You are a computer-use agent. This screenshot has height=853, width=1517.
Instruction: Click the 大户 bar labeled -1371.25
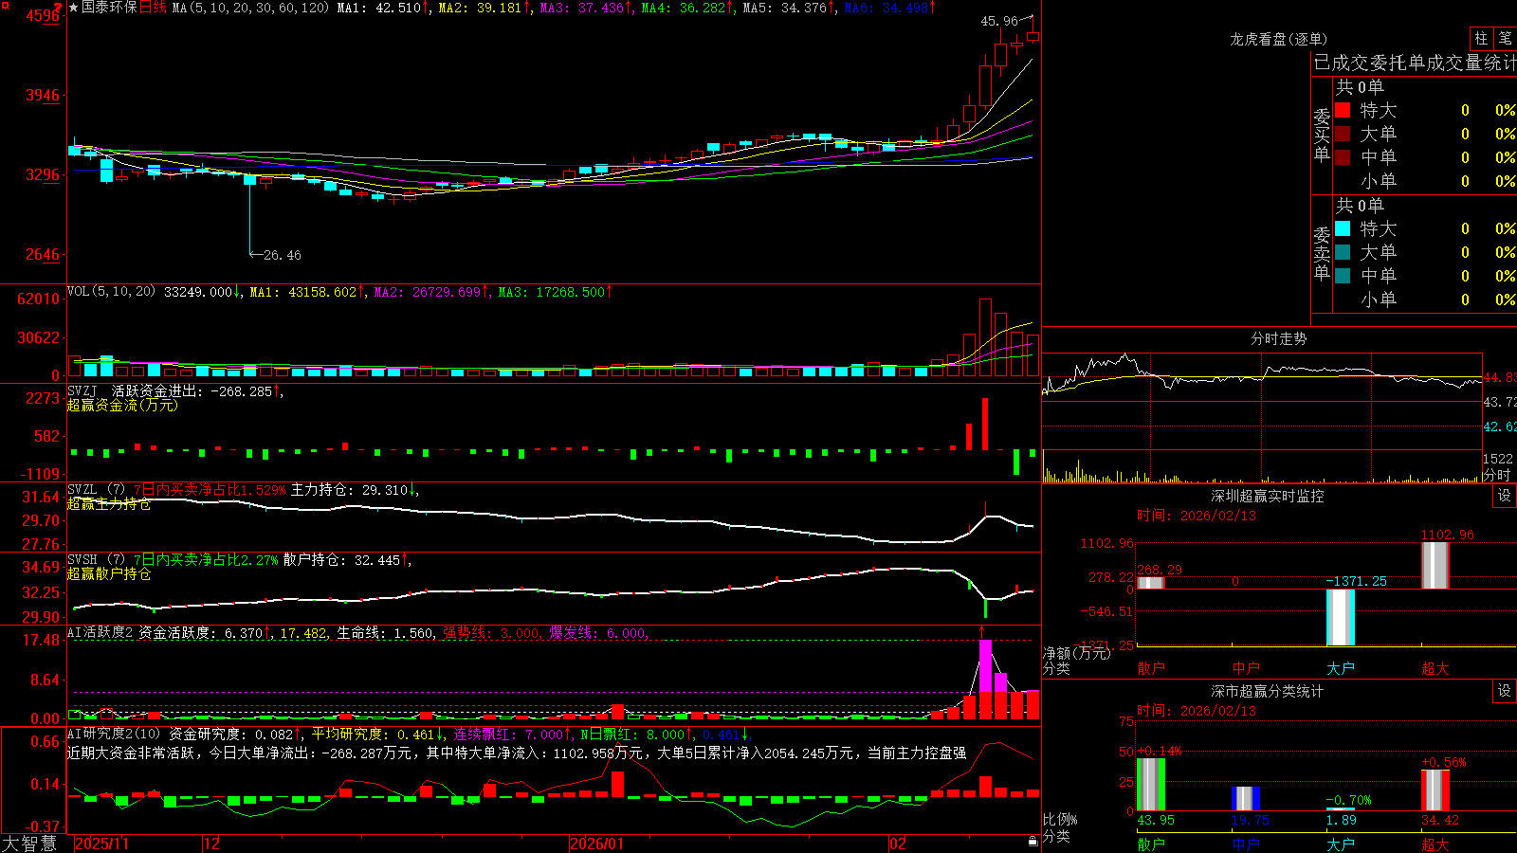[x=1341, y=617]
